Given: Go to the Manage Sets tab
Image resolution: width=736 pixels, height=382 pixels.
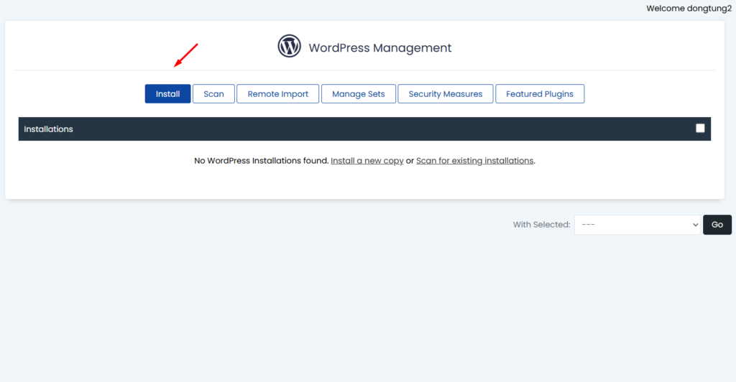Looking at the screenshot, I should [359, 94].
